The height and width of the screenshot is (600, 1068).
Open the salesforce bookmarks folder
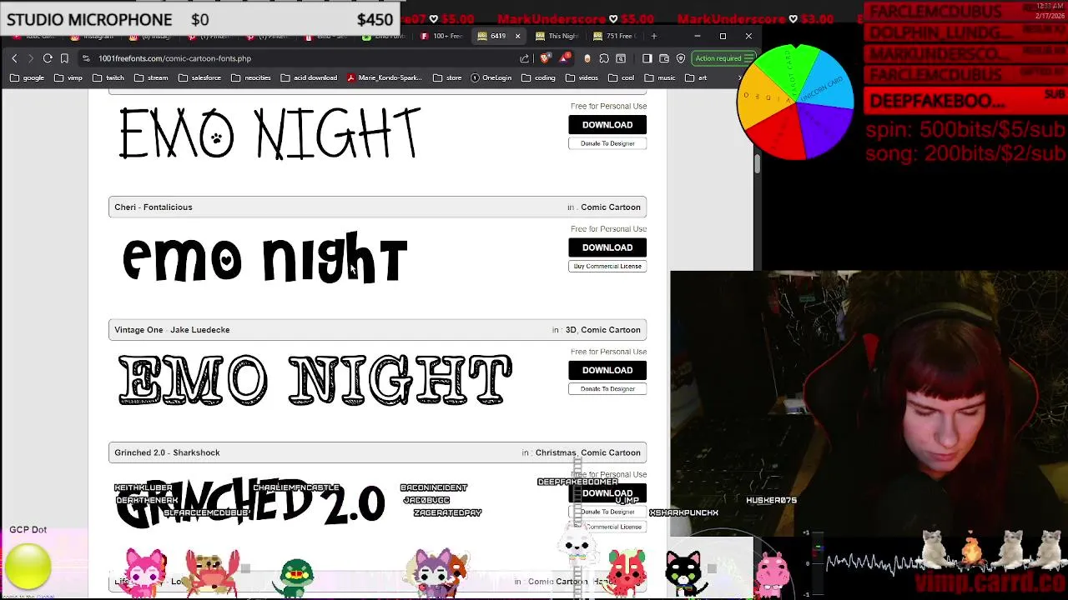[199, 77]
